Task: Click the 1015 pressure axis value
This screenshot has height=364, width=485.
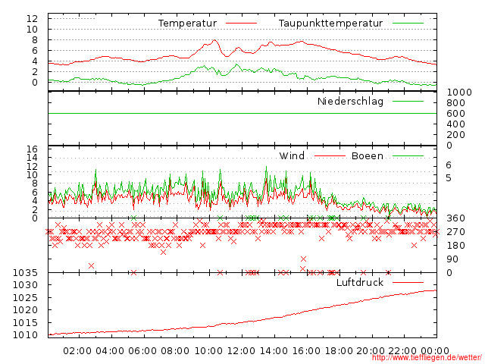Action: 25,322
